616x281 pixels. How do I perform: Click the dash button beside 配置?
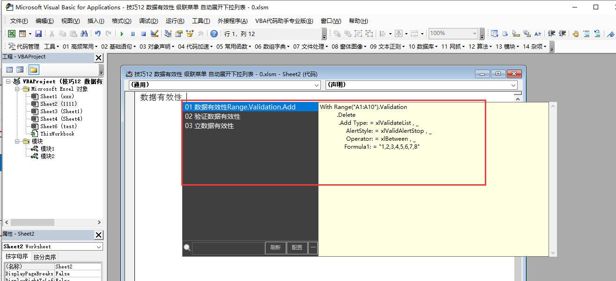[x=313, y=248]
